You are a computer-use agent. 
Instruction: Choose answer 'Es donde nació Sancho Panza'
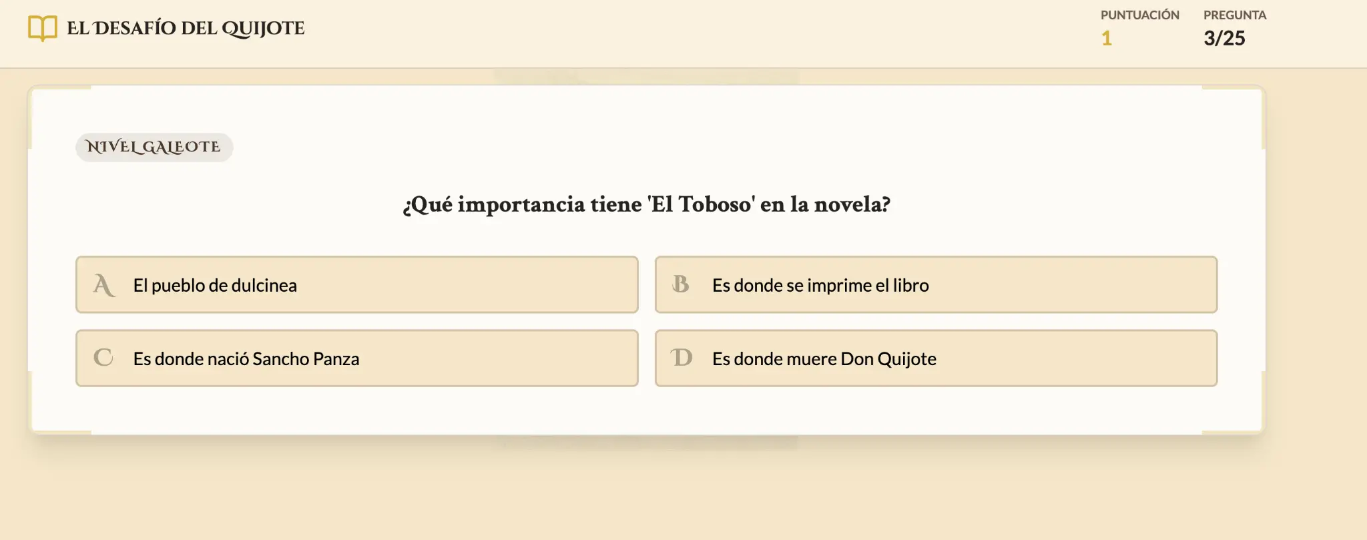[x=358, y=358]
